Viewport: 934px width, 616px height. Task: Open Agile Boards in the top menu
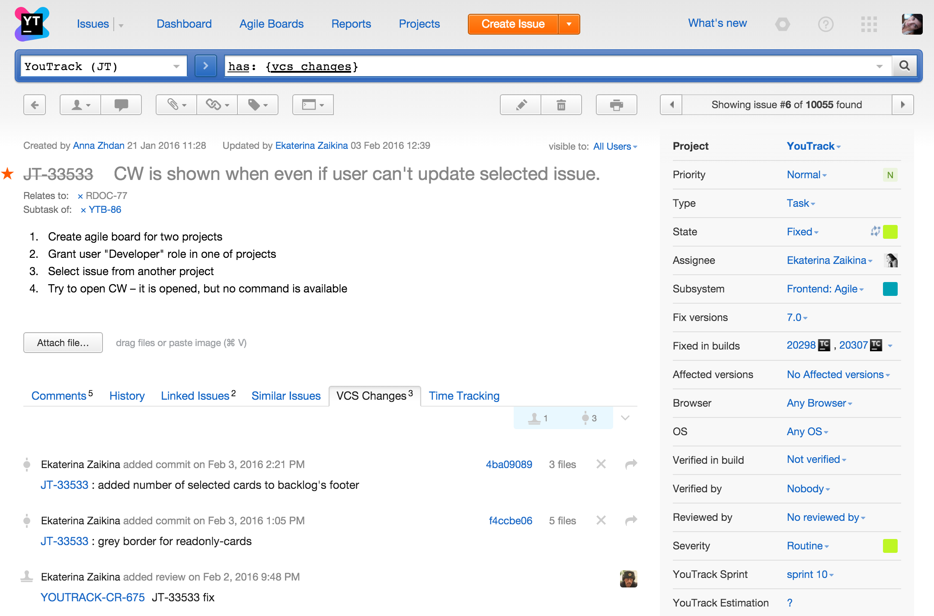tap(272, 24)
